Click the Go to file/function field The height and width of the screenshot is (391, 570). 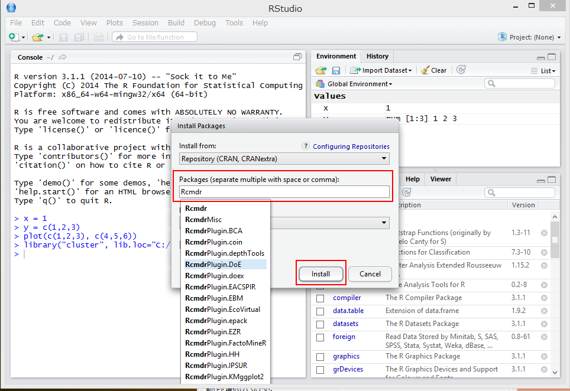tap(155, 37)
